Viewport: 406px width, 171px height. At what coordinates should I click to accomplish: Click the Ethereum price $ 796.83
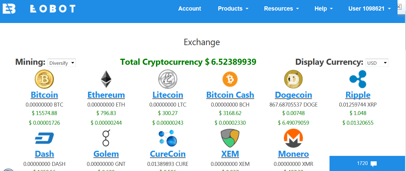tap(106, 113)
